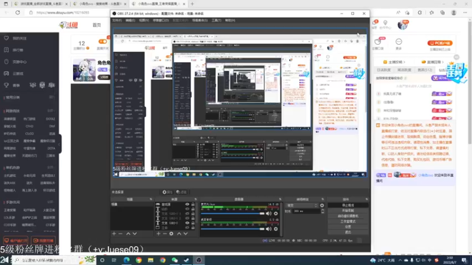The width and height of the screenshot is (472, 265).
Task: Move source up in Sources panel
Action: coord(179,233)
